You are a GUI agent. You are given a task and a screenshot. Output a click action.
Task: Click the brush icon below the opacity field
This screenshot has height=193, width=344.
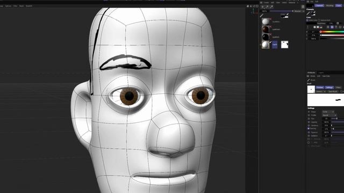pyautogui.click(x=261, y=16)
